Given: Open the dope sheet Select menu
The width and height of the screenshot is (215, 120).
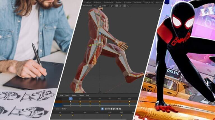Looking at the screenshot, I should pos(67,95).
